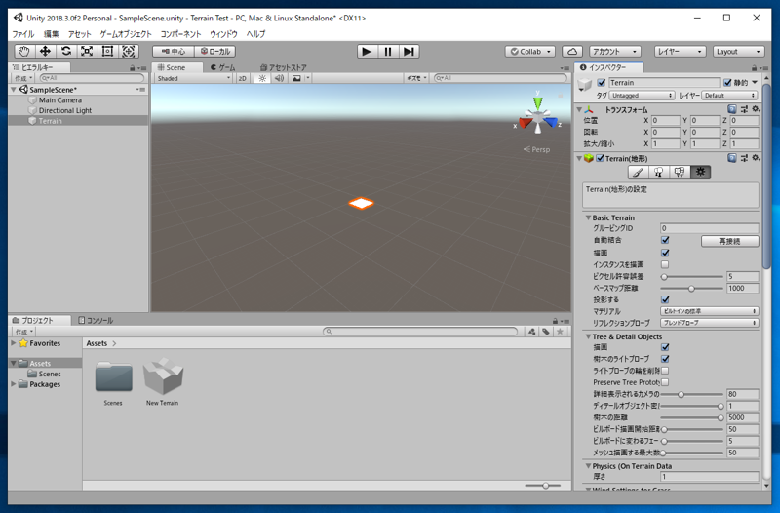Switch to the アセットストア tab
Viewport: 780px width, 513px height.
coord(284,67)
